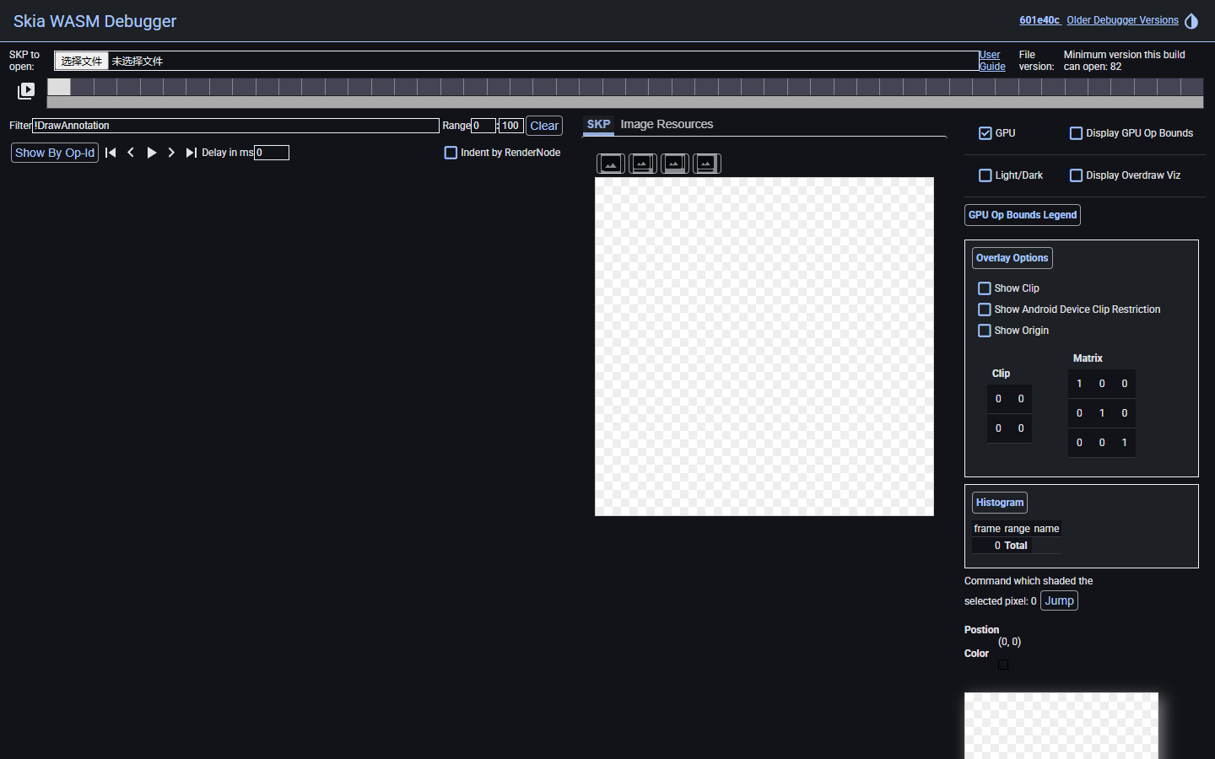Open the User Guide link
Image resolution: width=1215 pixels, height=759 pixels.
(x=992, y=61)
